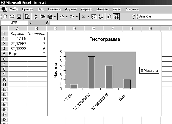The height and width of the screenshot is (124, 172).
Task: Click the axis label 27,37666667
Action: pos(82,102)
